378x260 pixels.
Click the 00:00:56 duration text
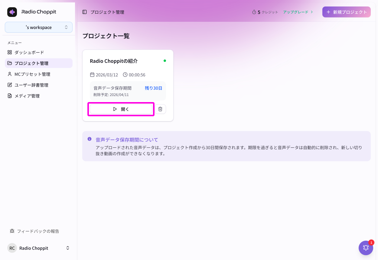pyautogui.click(x=137, y=75)
